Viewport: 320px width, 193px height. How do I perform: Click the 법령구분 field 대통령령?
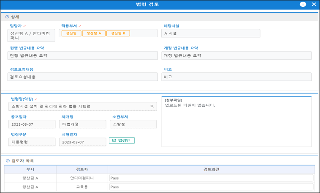32,142
